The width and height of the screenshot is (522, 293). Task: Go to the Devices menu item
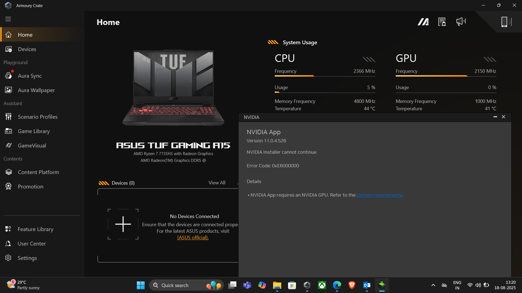[x=27, y=49]
